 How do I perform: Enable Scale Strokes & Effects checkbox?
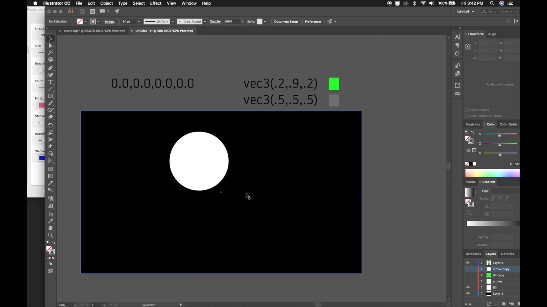467,116
